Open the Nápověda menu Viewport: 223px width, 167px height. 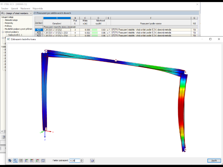point(38,8)
